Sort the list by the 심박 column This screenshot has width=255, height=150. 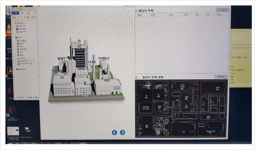coord(186,15)
